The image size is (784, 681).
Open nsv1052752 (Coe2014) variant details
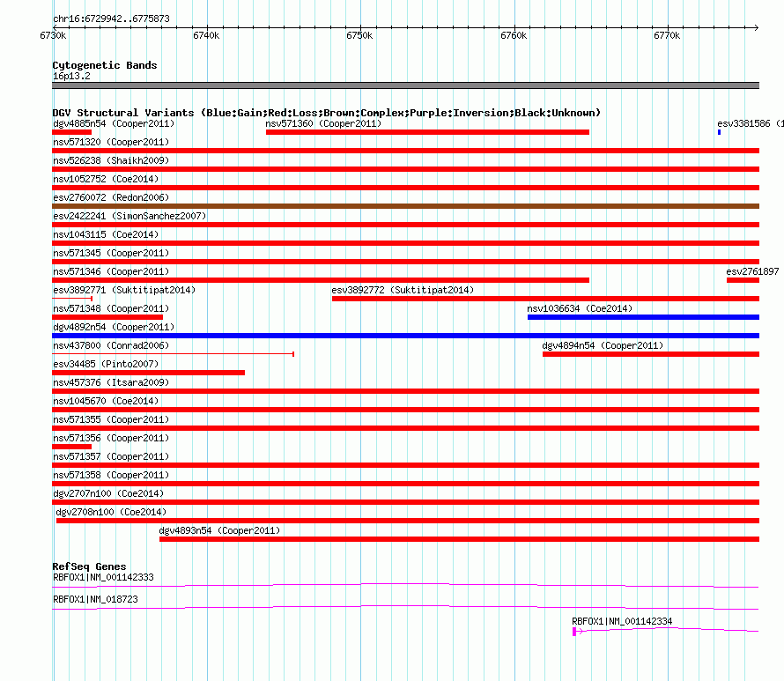106,179
